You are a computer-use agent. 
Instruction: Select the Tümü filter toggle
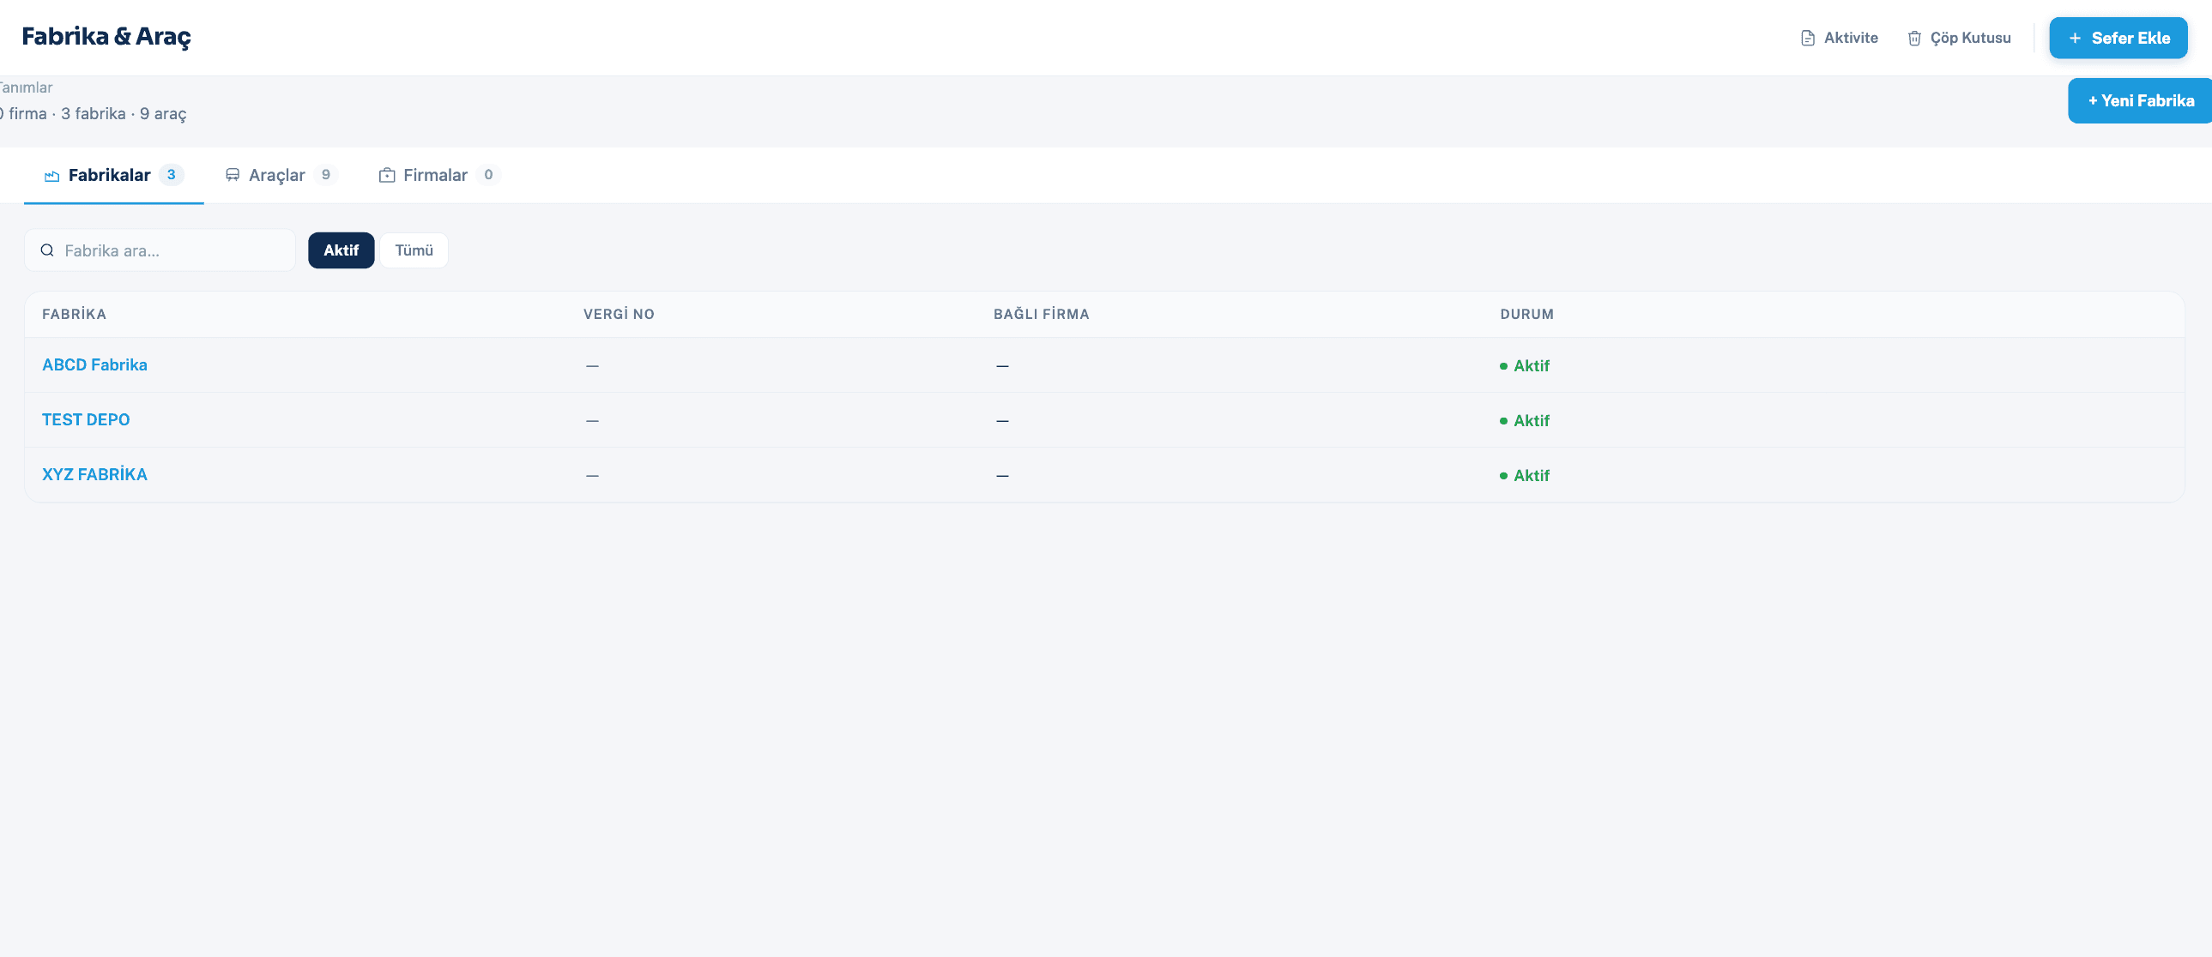coord(414,250)
